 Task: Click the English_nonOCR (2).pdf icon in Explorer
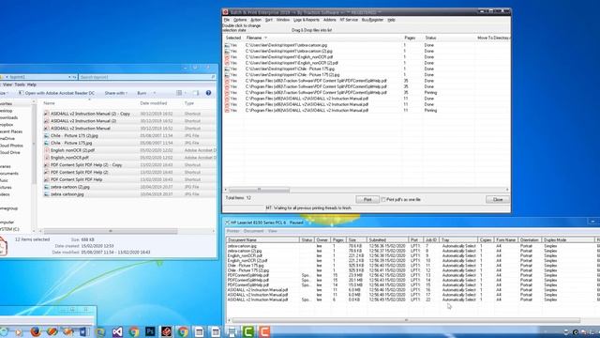(x=46, y=150)
